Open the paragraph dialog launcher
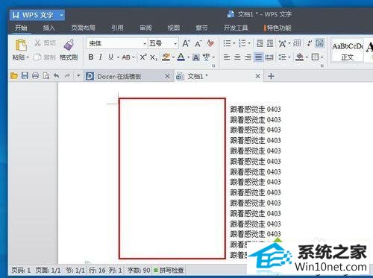 (322, 66)
